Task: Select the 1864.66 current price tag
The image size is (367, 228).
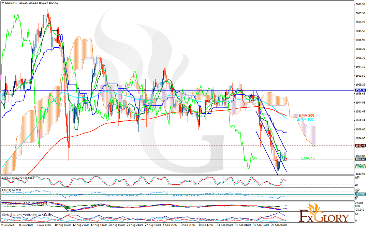Action: pos(360,159)
